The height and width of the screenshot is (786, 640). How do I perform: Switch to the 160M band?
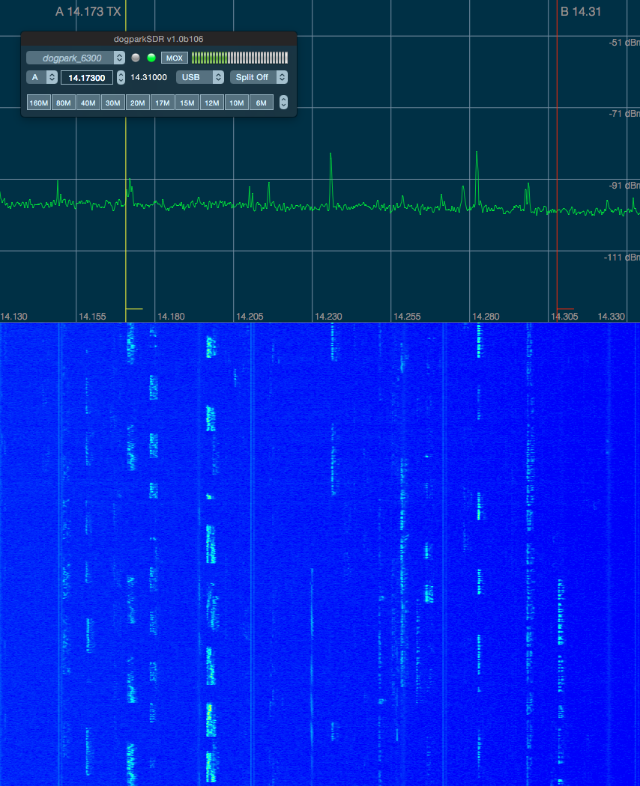coord(38,103)
